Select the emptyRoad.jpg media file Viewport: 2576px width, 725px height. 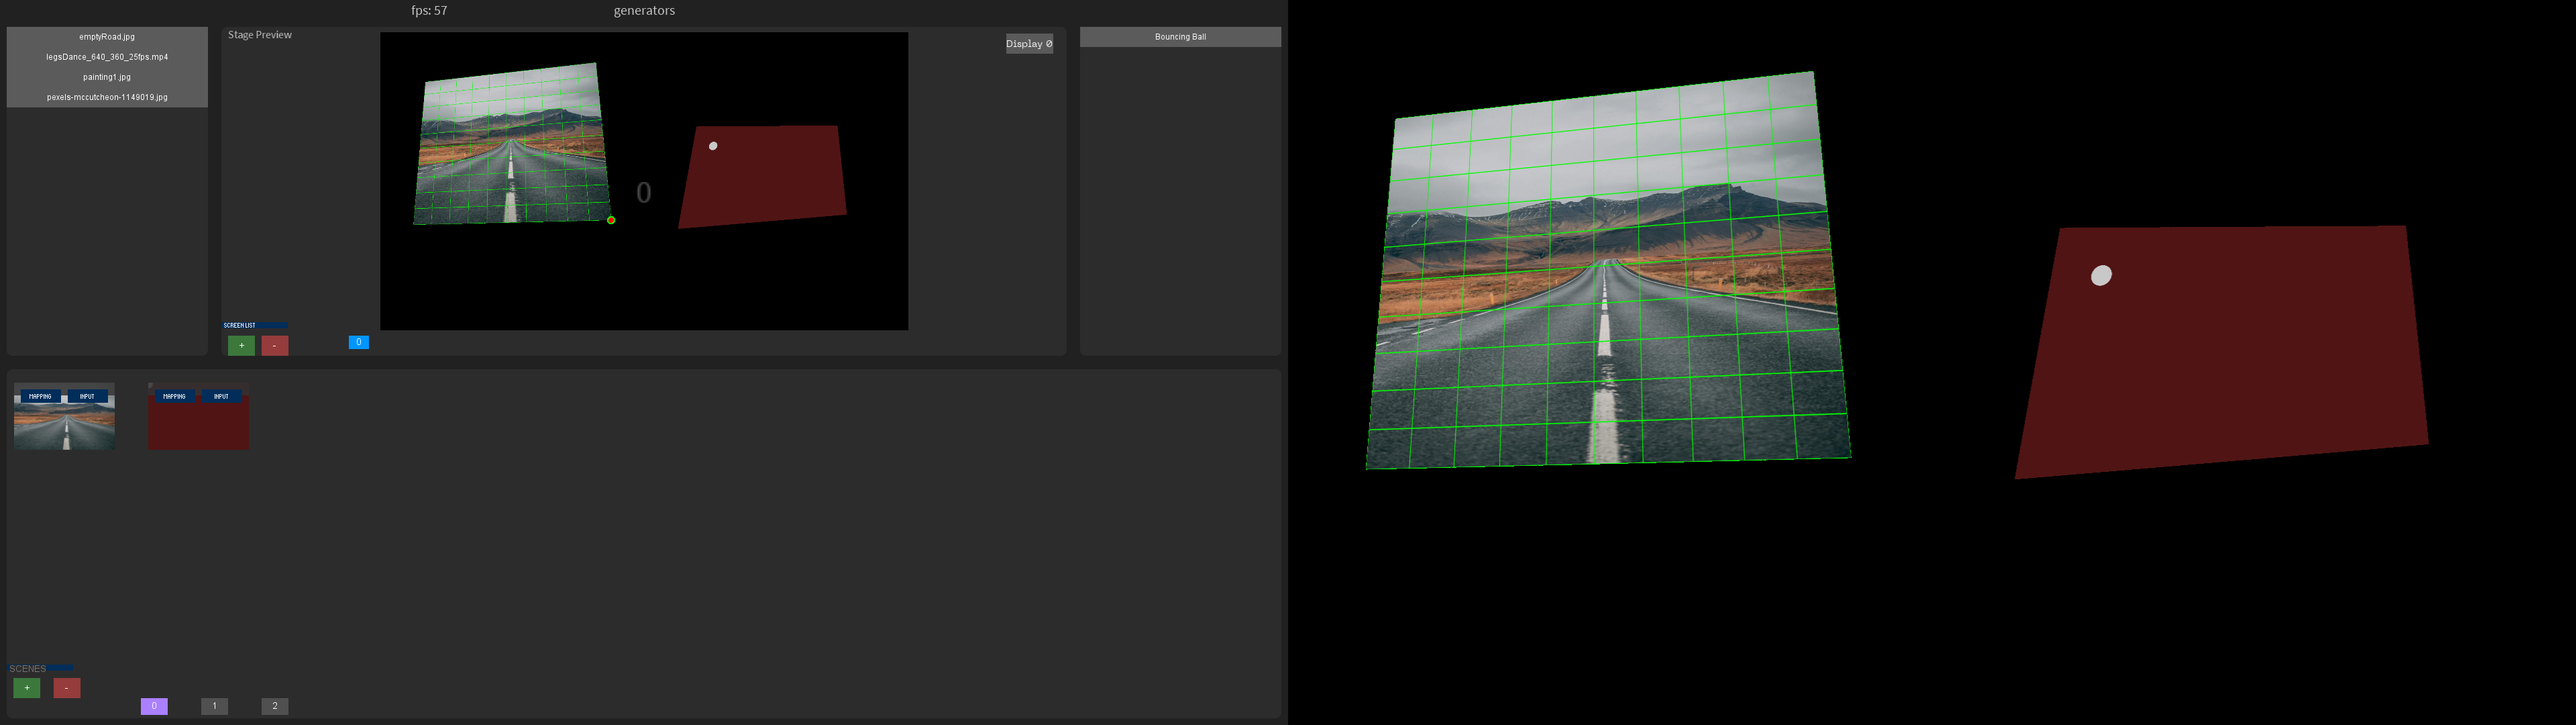click(x=106, y=36)
